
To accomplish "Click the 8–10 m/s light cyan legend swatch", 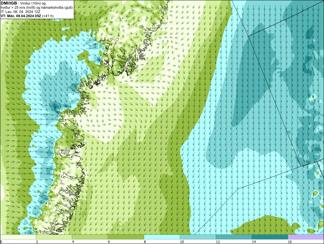I will tap(162, 237).
